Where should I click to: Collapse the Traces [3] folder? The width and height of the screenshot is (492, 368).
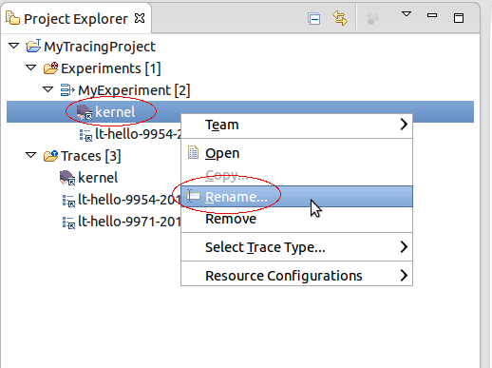tap(30, 155)
